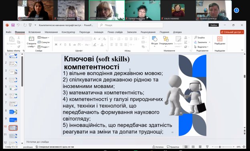
Task: Switch to the Animations (Анімація) tab
Action: point(99,32)
